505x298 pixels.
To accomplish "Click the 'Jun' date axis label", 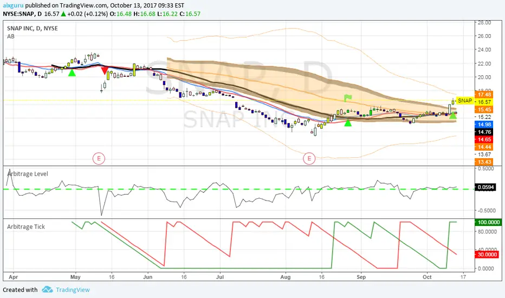I will (x=147, y=277).
